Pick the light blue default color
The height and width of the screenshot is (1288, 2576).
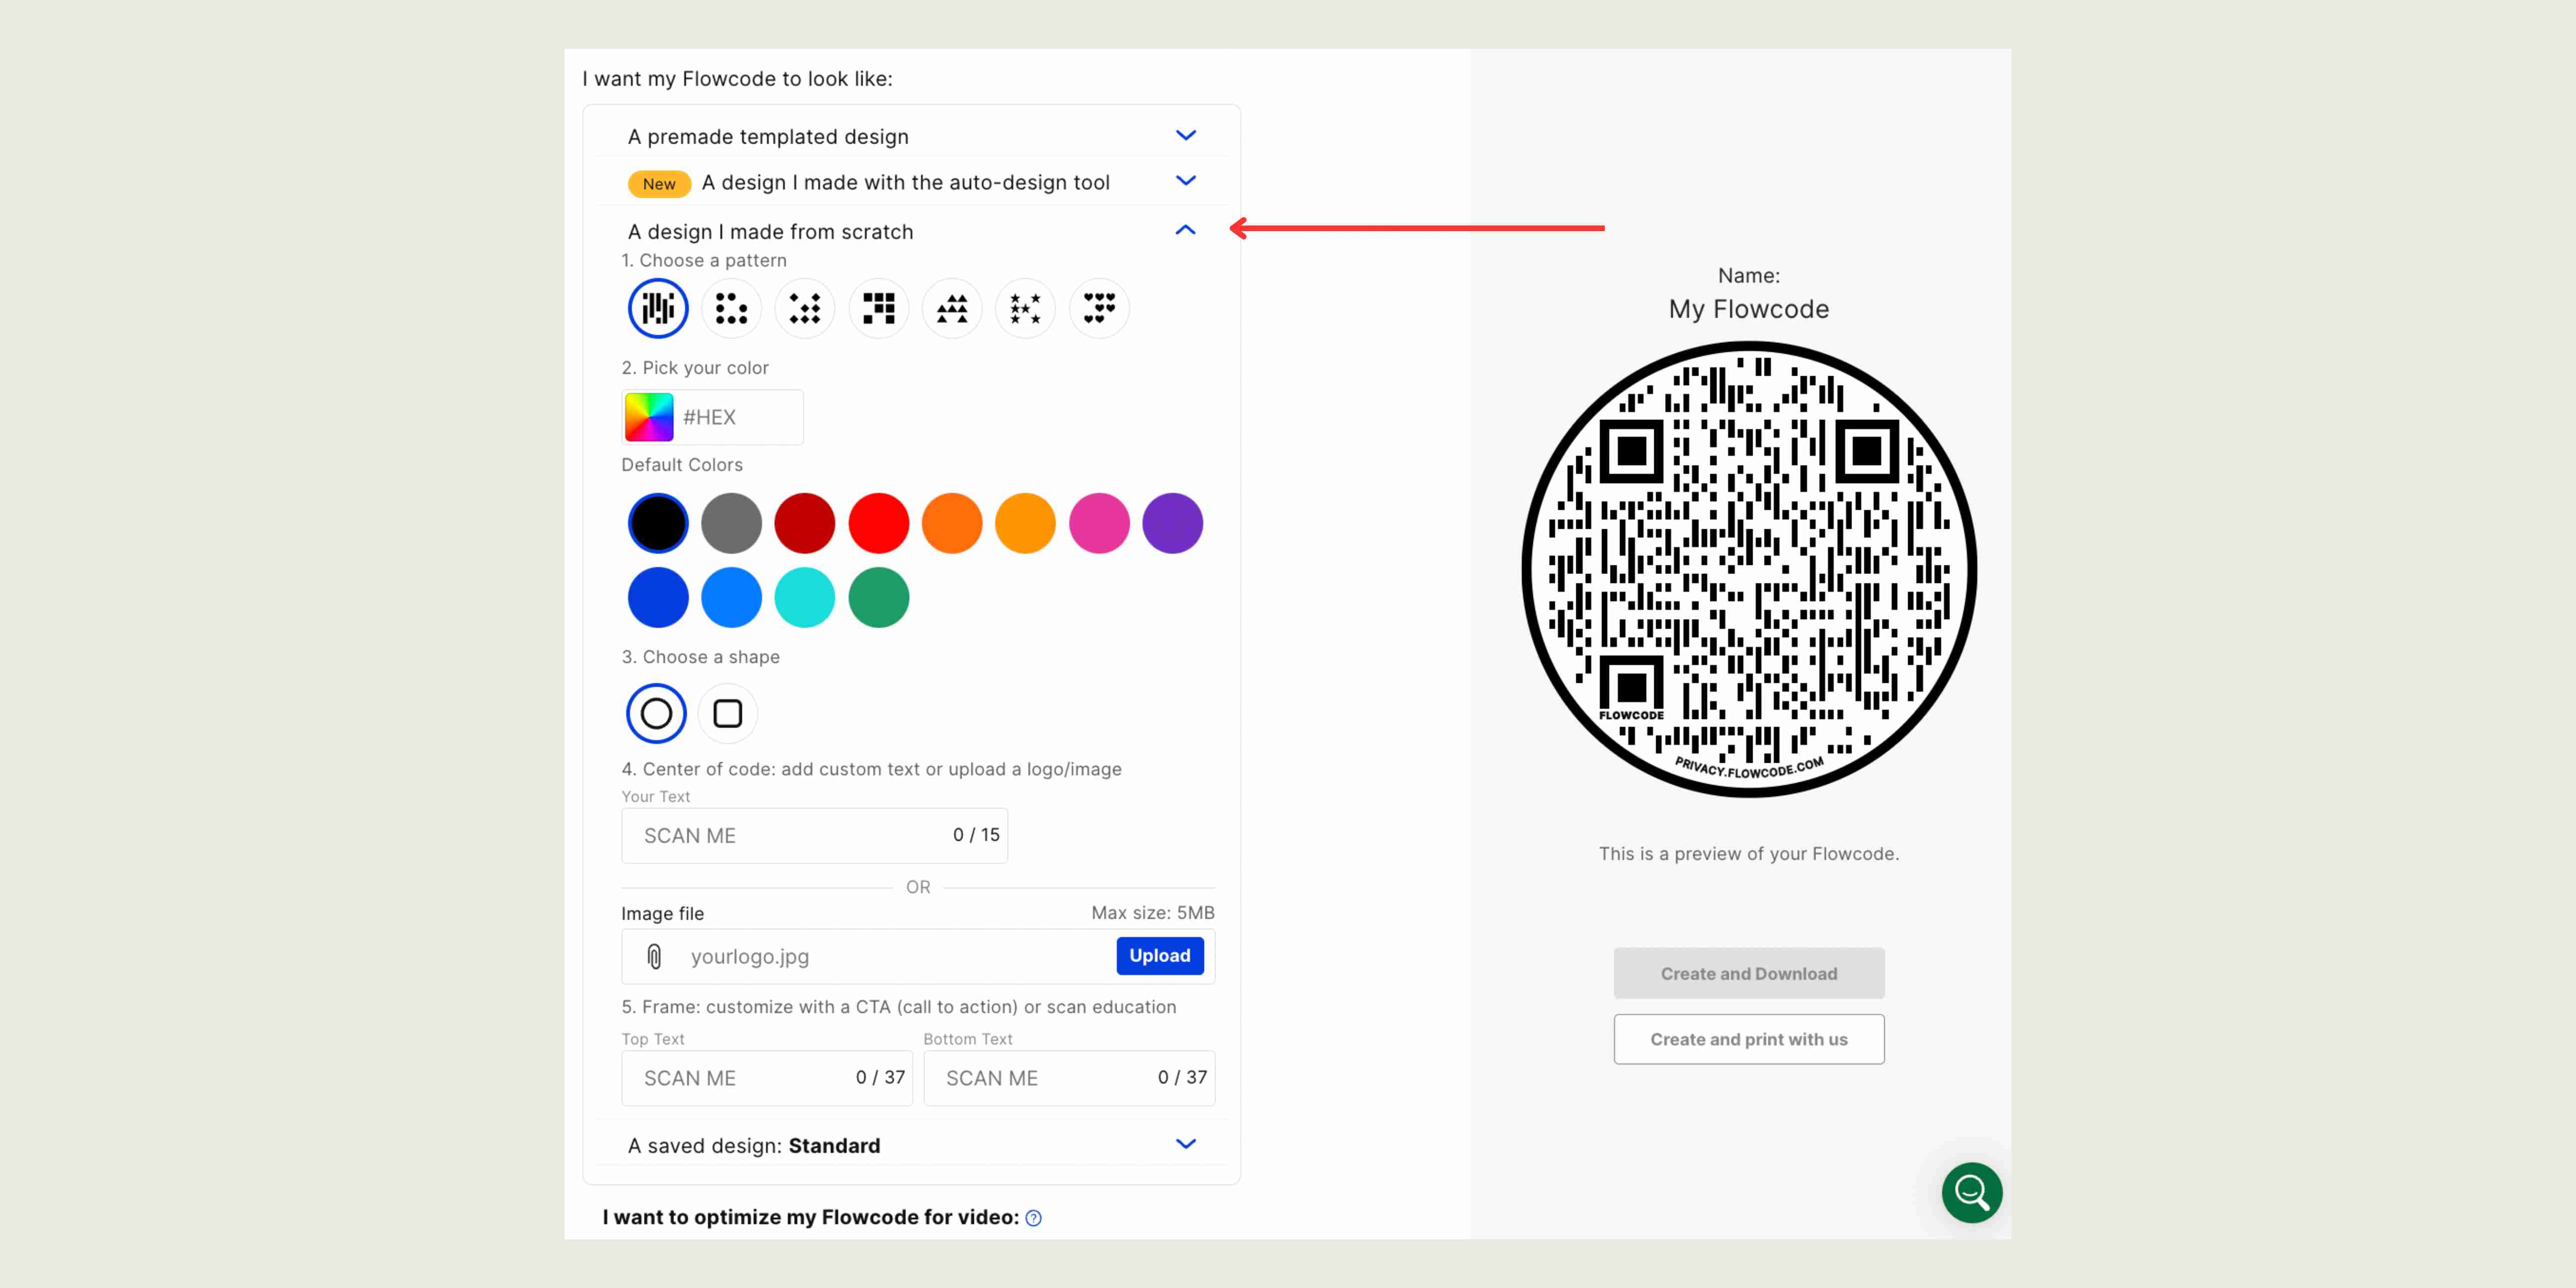tap(731, 597)
